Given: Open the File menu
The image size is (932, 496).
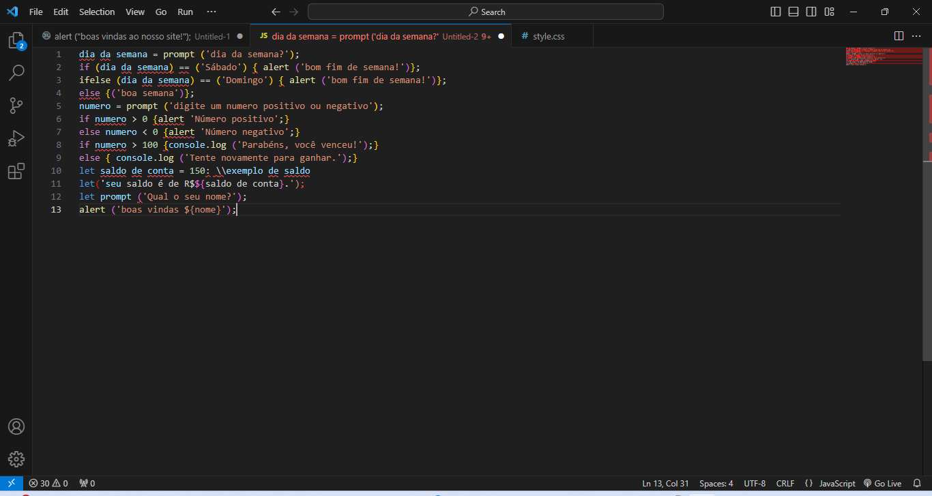Looking at the screenshot, I should click(36, 12).
